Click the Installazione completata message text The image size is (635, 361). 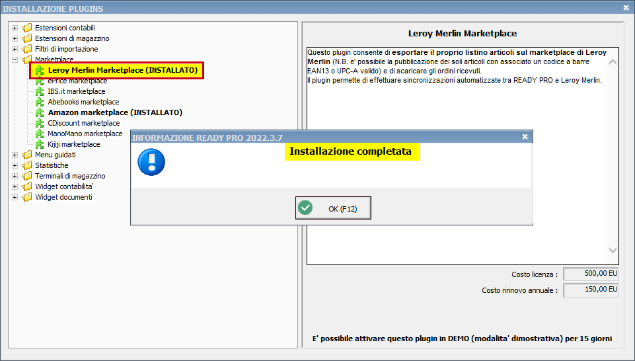pos(351,151)
